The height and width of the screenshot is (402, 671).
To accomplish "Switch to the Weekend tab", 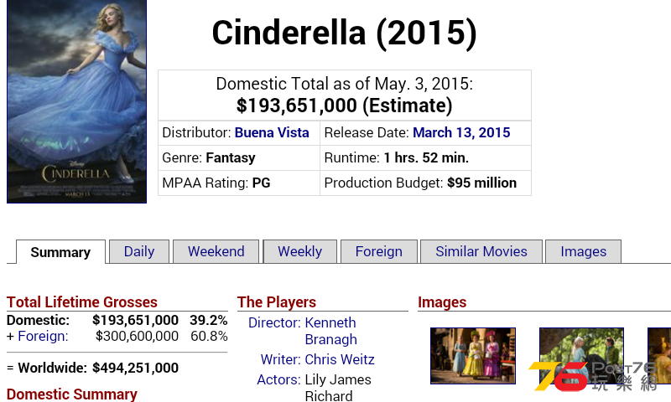I will point(216,251).
